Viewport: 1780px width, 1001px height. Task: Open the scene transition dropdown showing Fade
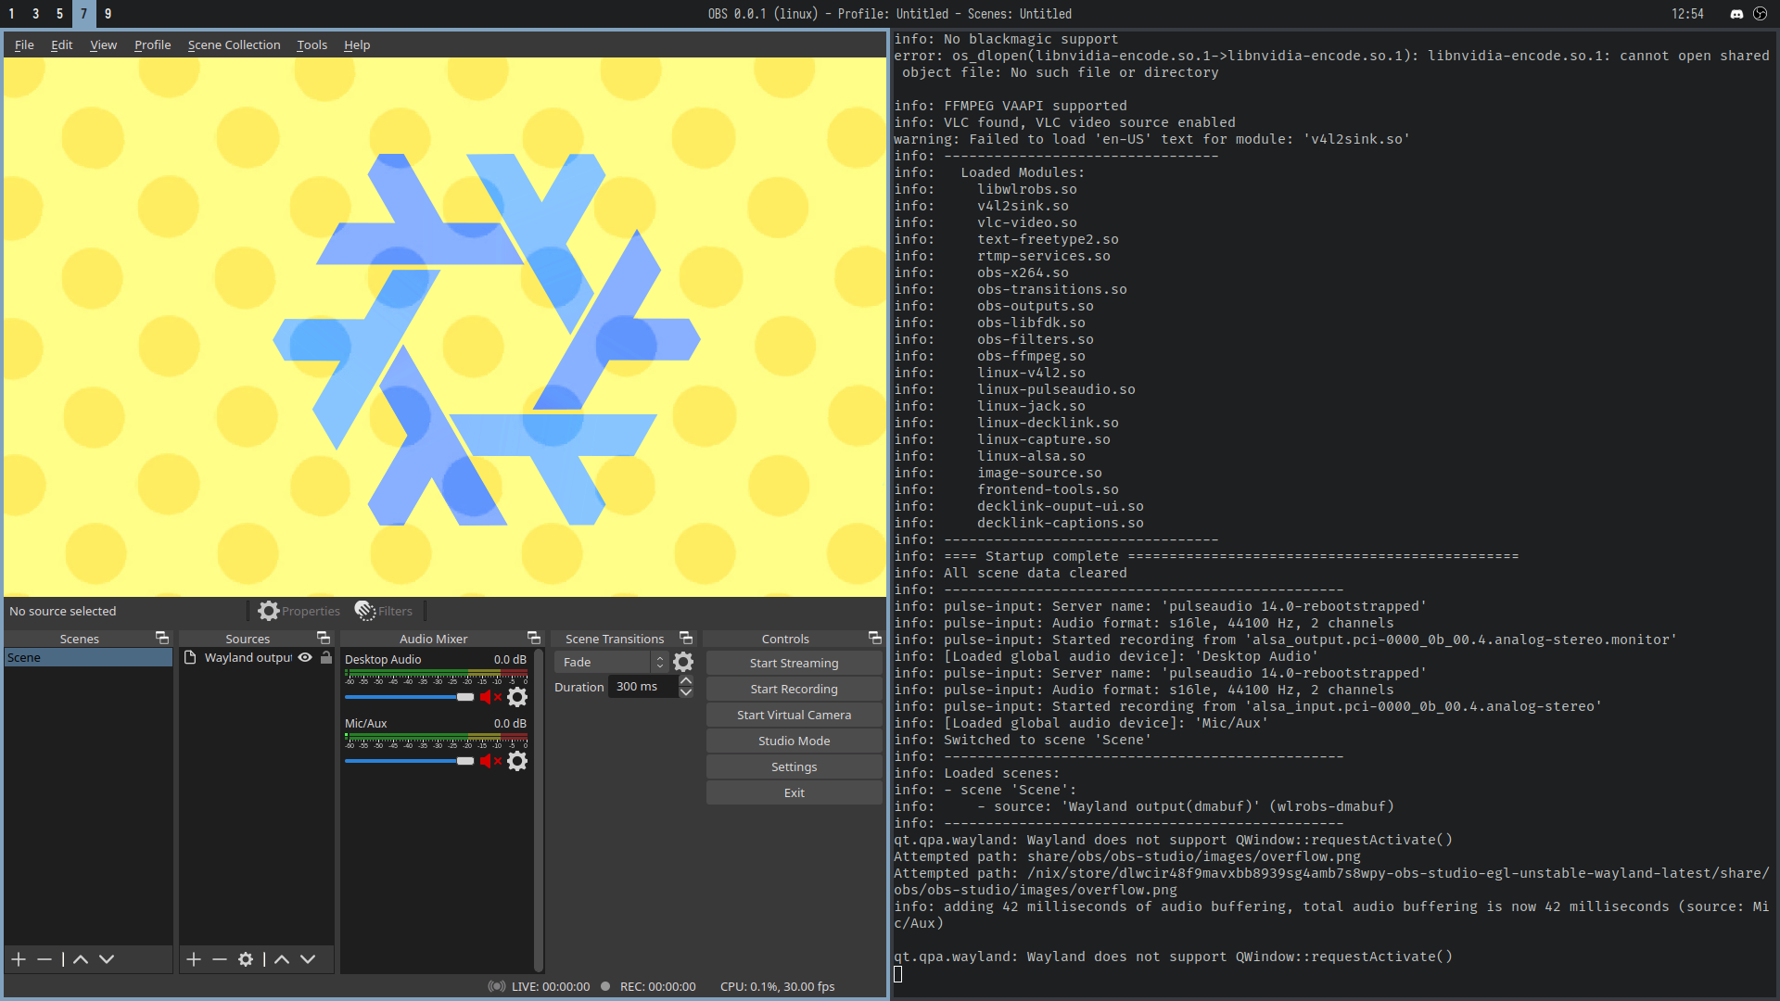pos(607,662)
